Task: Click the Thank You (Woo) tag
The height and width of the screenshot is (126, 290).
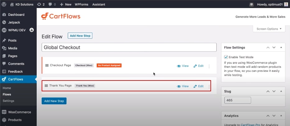Action: tap(85, 86)
